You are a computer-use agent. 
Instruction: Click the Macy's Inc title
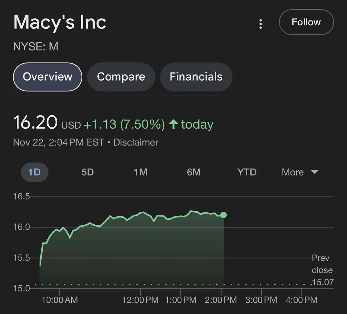click(60, 22)
